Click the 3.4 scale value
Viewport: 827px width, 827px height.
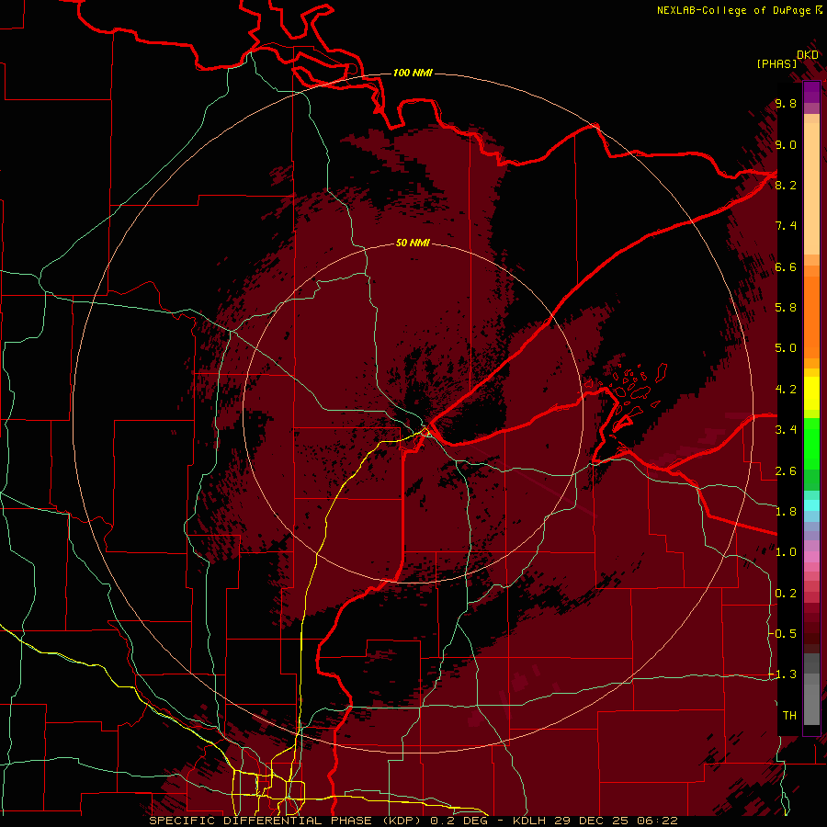(786, 430)
